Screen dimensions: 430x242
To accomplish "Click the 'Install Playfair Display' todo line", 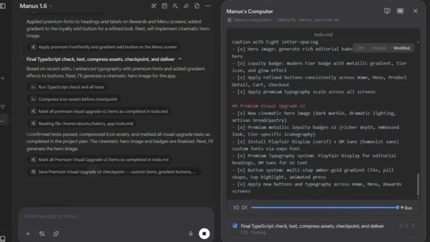I will 316,145.
